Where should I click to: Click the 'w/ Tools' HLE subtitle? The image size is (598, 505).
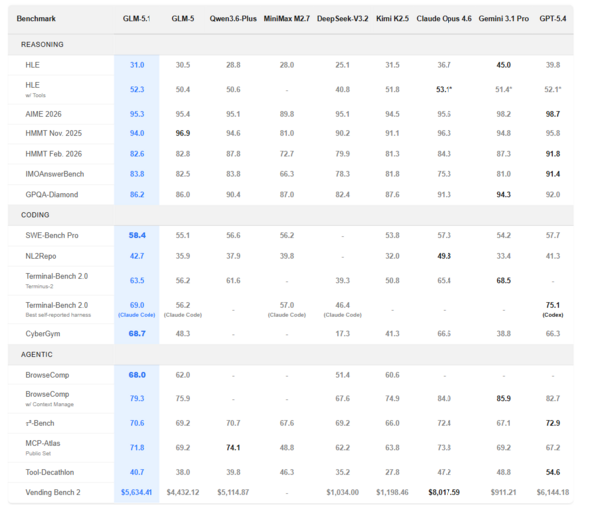tap(35, 95)
